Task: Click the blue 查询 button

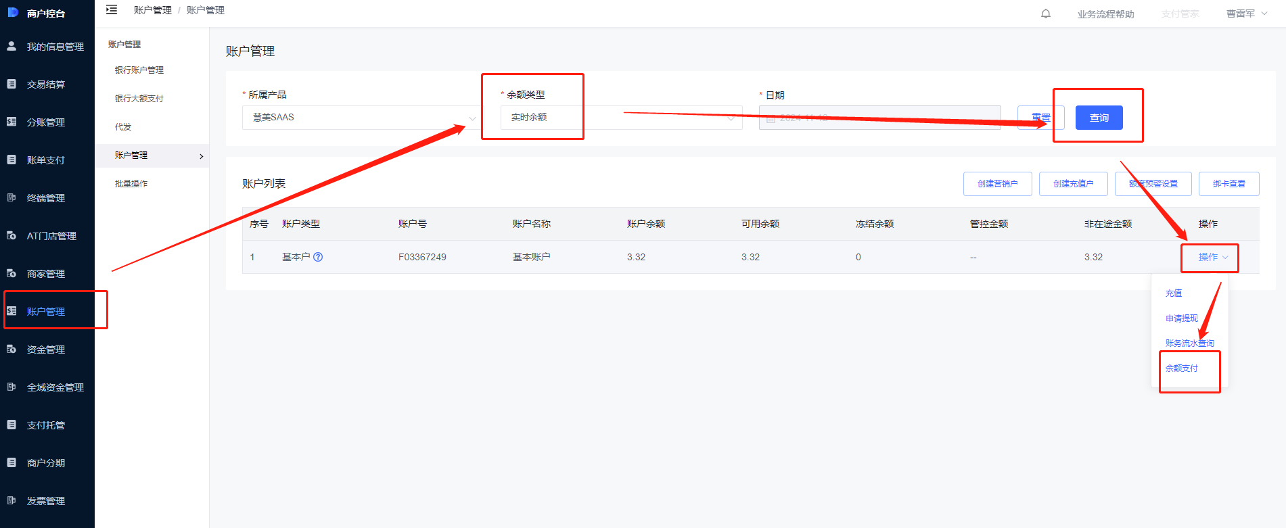Action: (1099, 118)
